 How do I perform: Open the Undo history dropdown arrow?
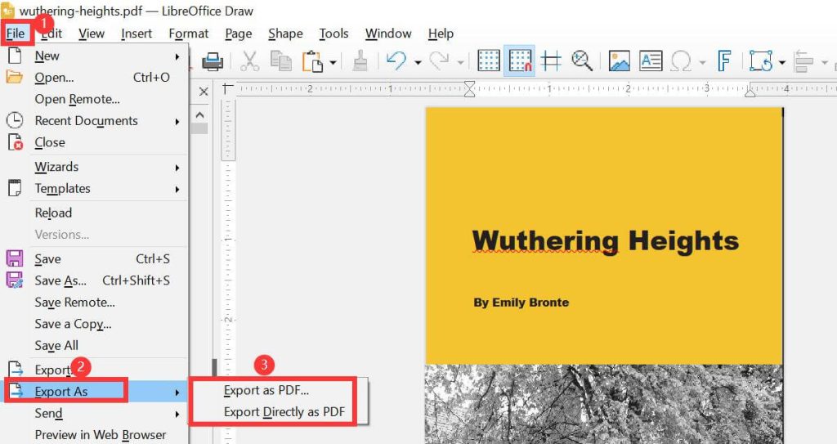pyautogui.click(x=418, y=62)
